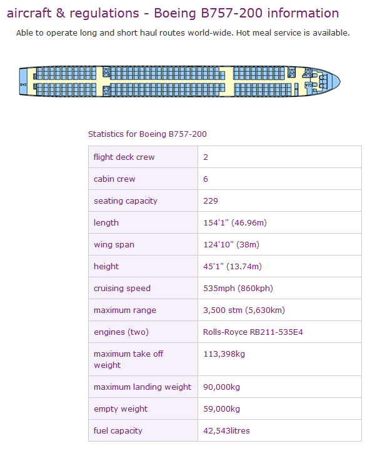The image size is (375, 456).
Task: Select the fuel capacity value 42,543litres
Action: coord(227,430)
